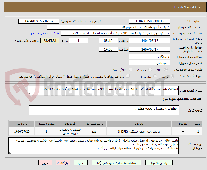
Task: Click resize handle of شرح کلی نیاز box
Action: coord(29,94)
